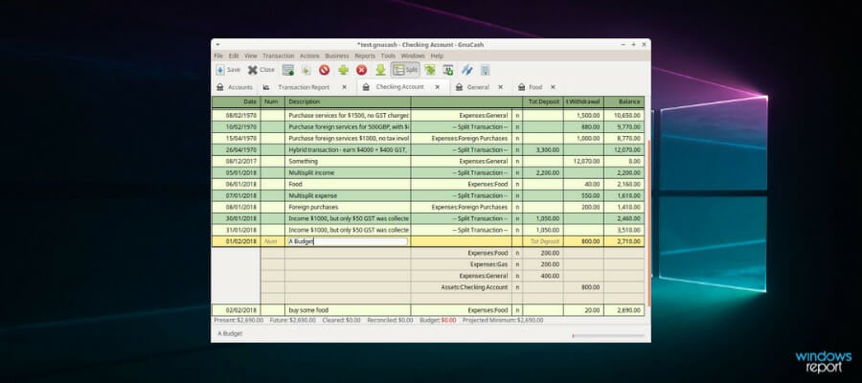Click the Projected Minimum summary value

pyautogui.click(x=530, y=321)
